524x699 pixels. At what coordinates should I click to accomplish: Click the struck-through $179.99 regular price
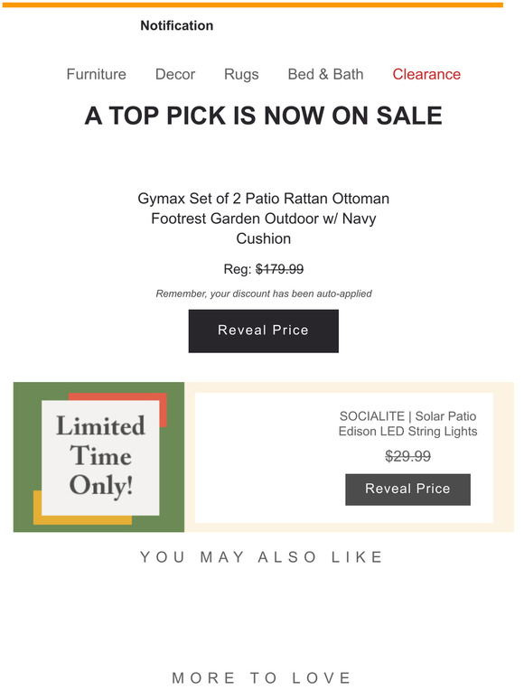(279, 269)
